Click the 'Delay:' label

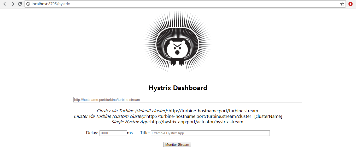coord(92,133)
